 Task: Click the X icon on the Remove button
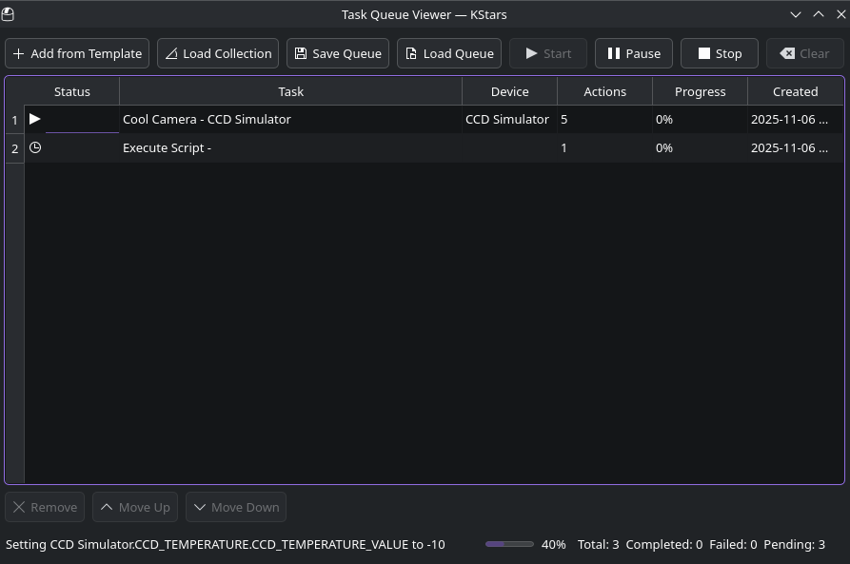[x=19, y=507]
